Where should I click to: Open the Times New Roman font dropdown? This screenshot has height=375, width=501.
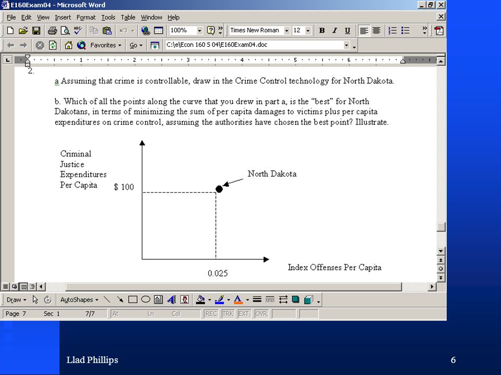pos(287,31)
